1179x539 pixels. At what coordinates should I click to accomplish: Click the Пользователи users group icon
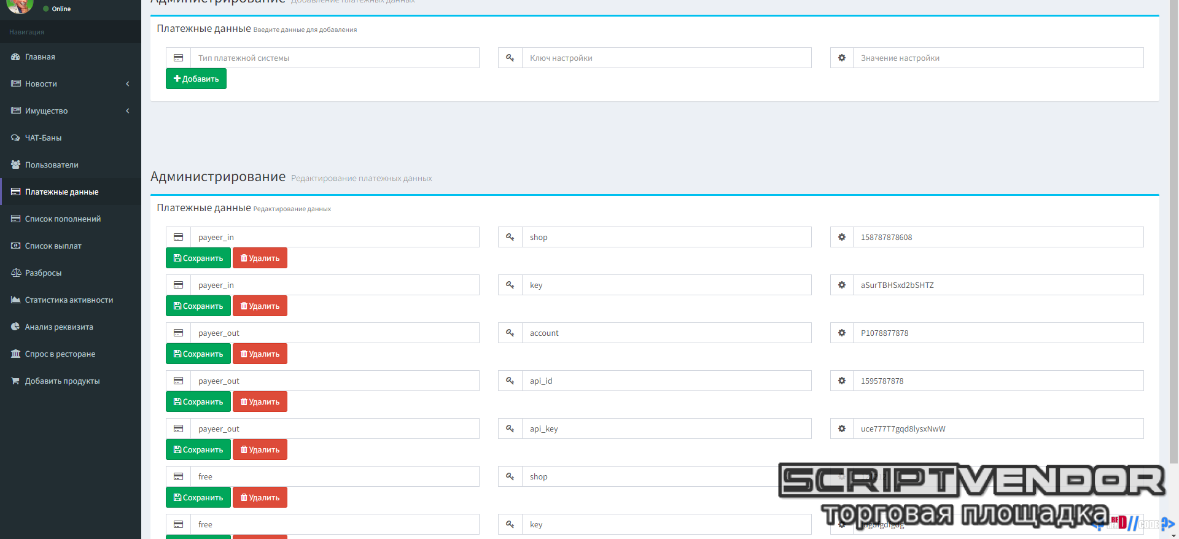click(x=15, y=165)
